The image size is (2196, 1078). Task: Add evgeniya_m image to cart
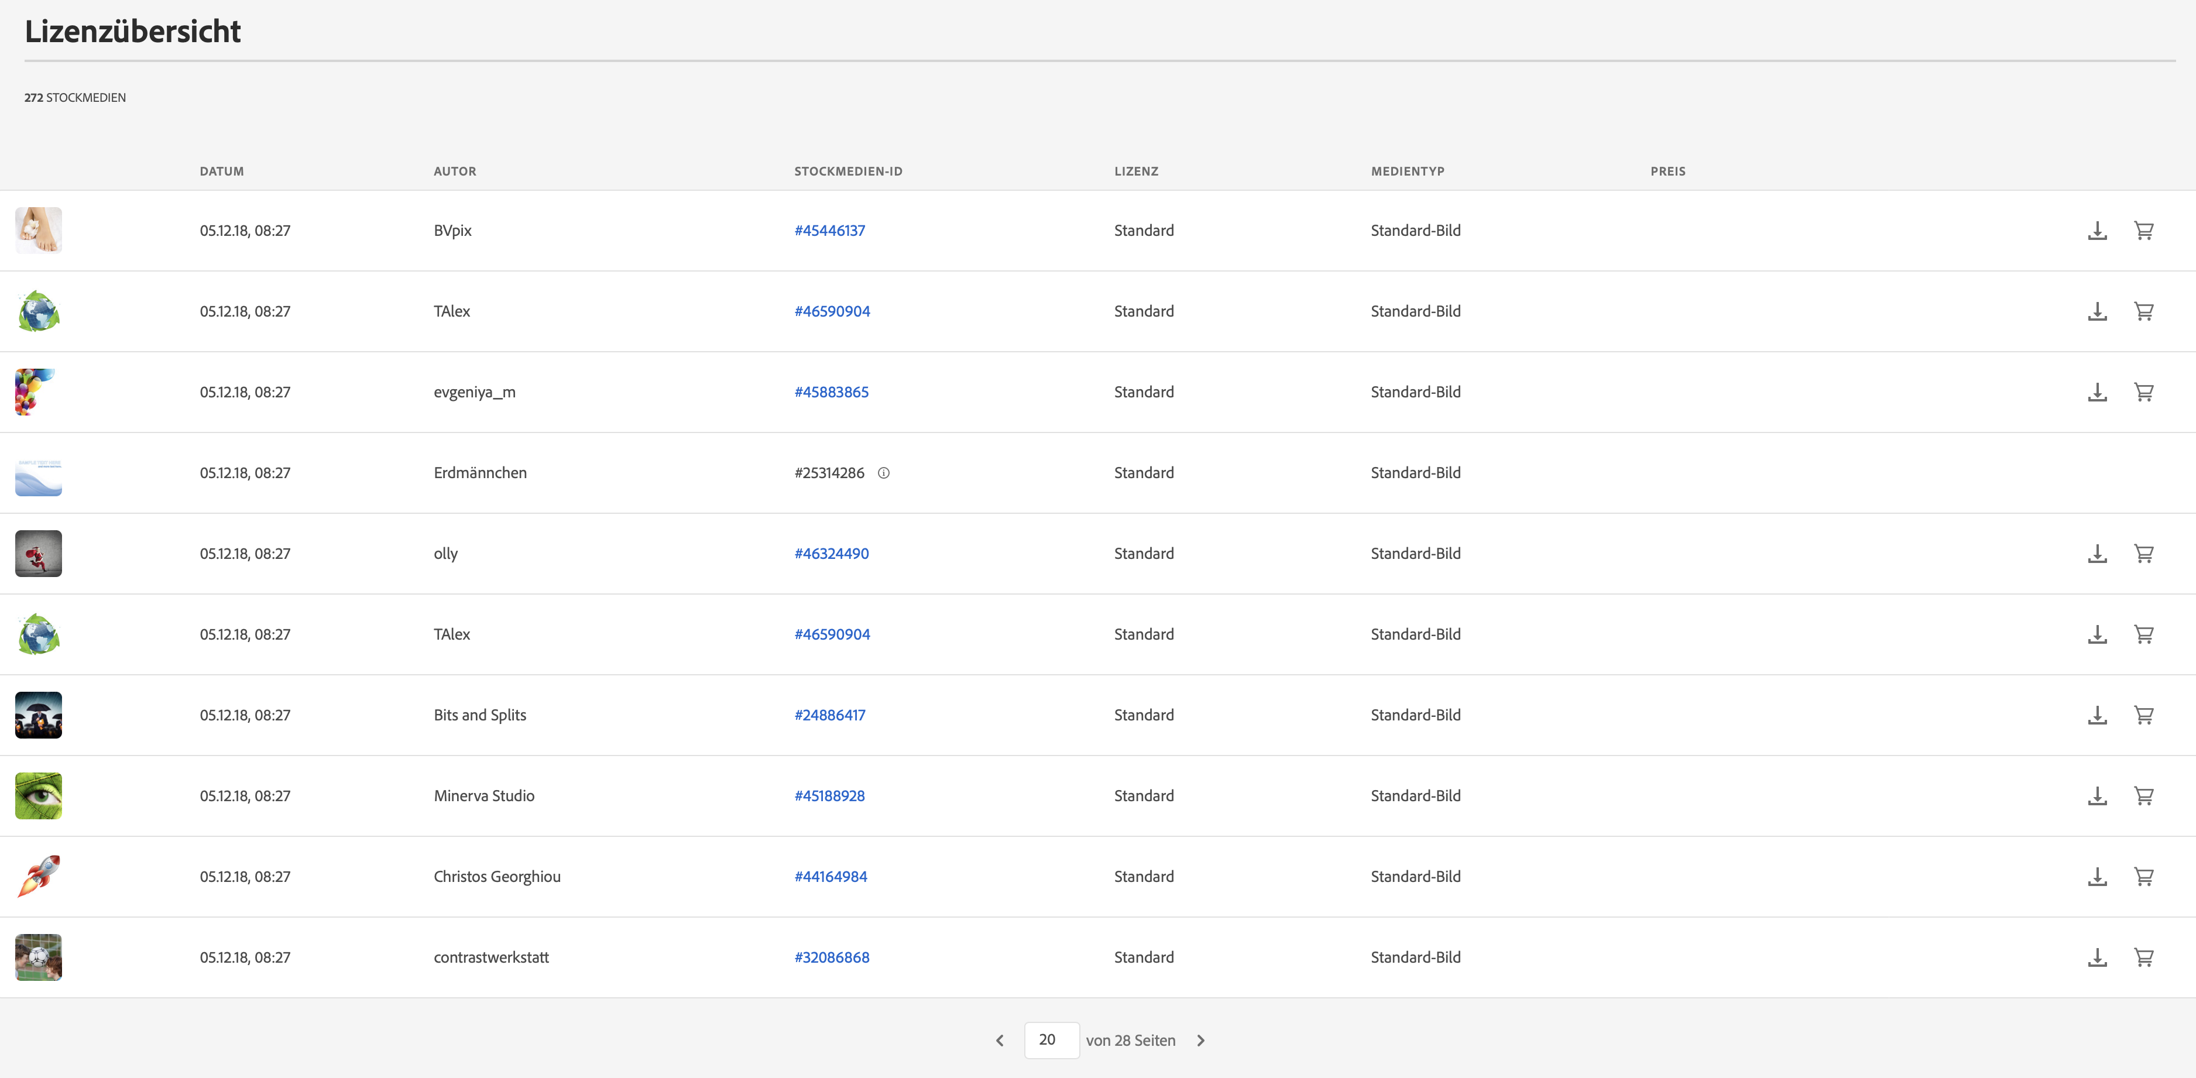[x=2143, y=392]
